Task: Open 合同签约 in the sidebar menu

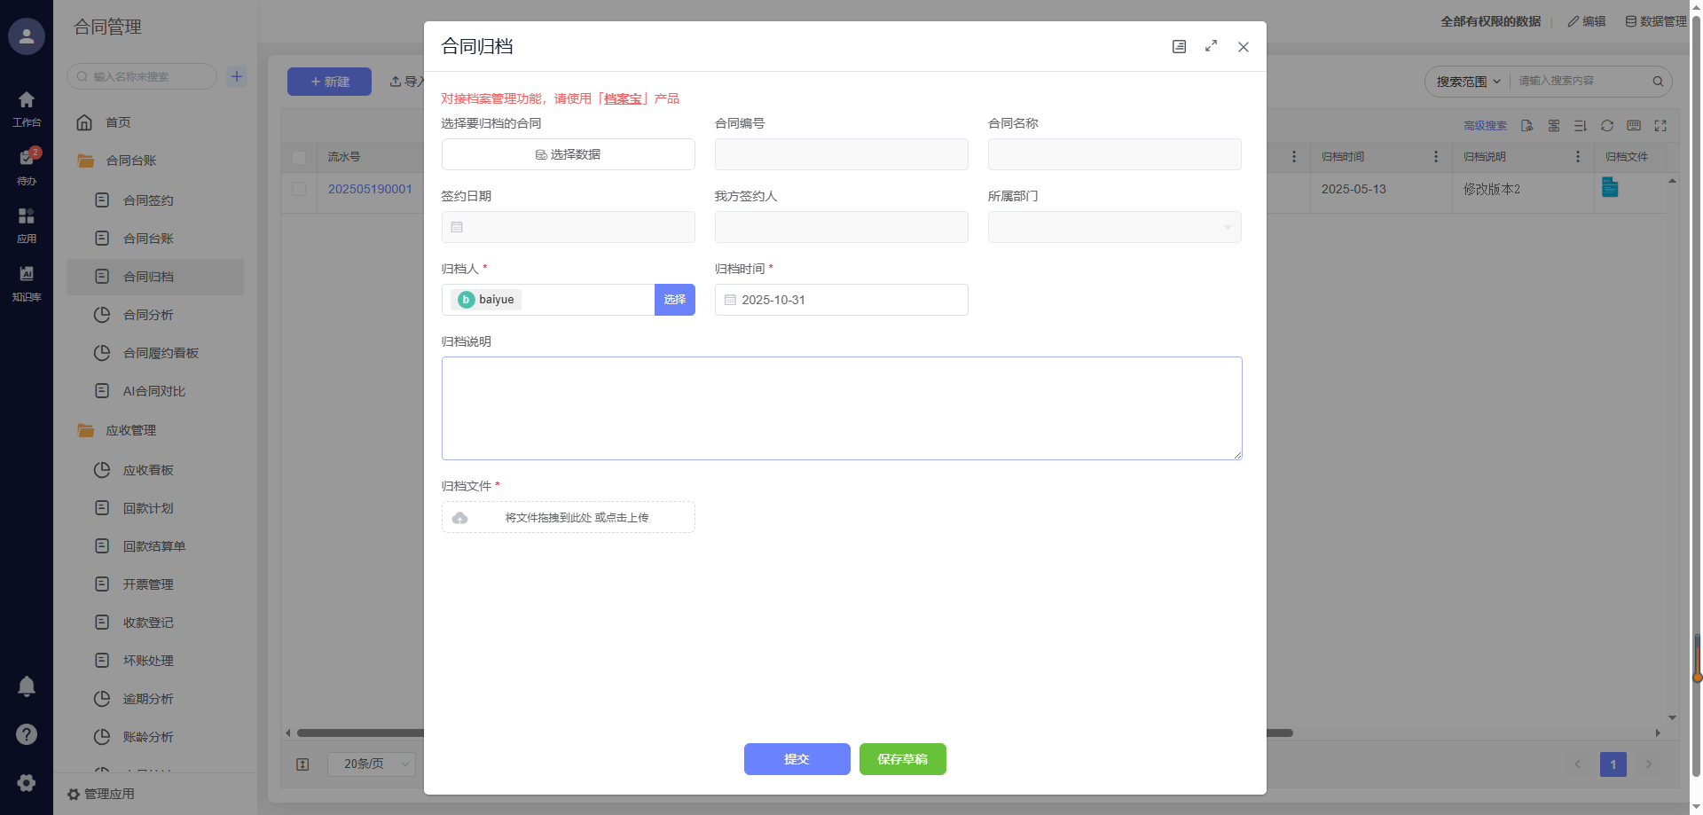Action: click(x=148, y=200)
